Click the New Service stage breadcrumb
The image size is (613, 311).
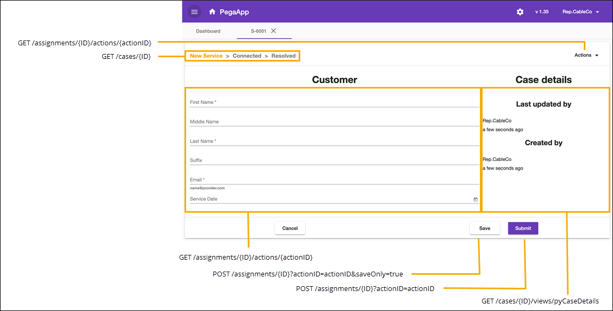coord(206,56)
